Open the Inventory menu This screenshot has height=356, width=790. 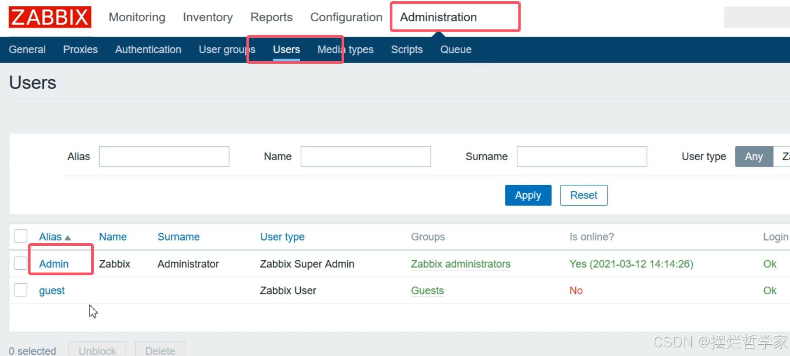click(208, 17)
